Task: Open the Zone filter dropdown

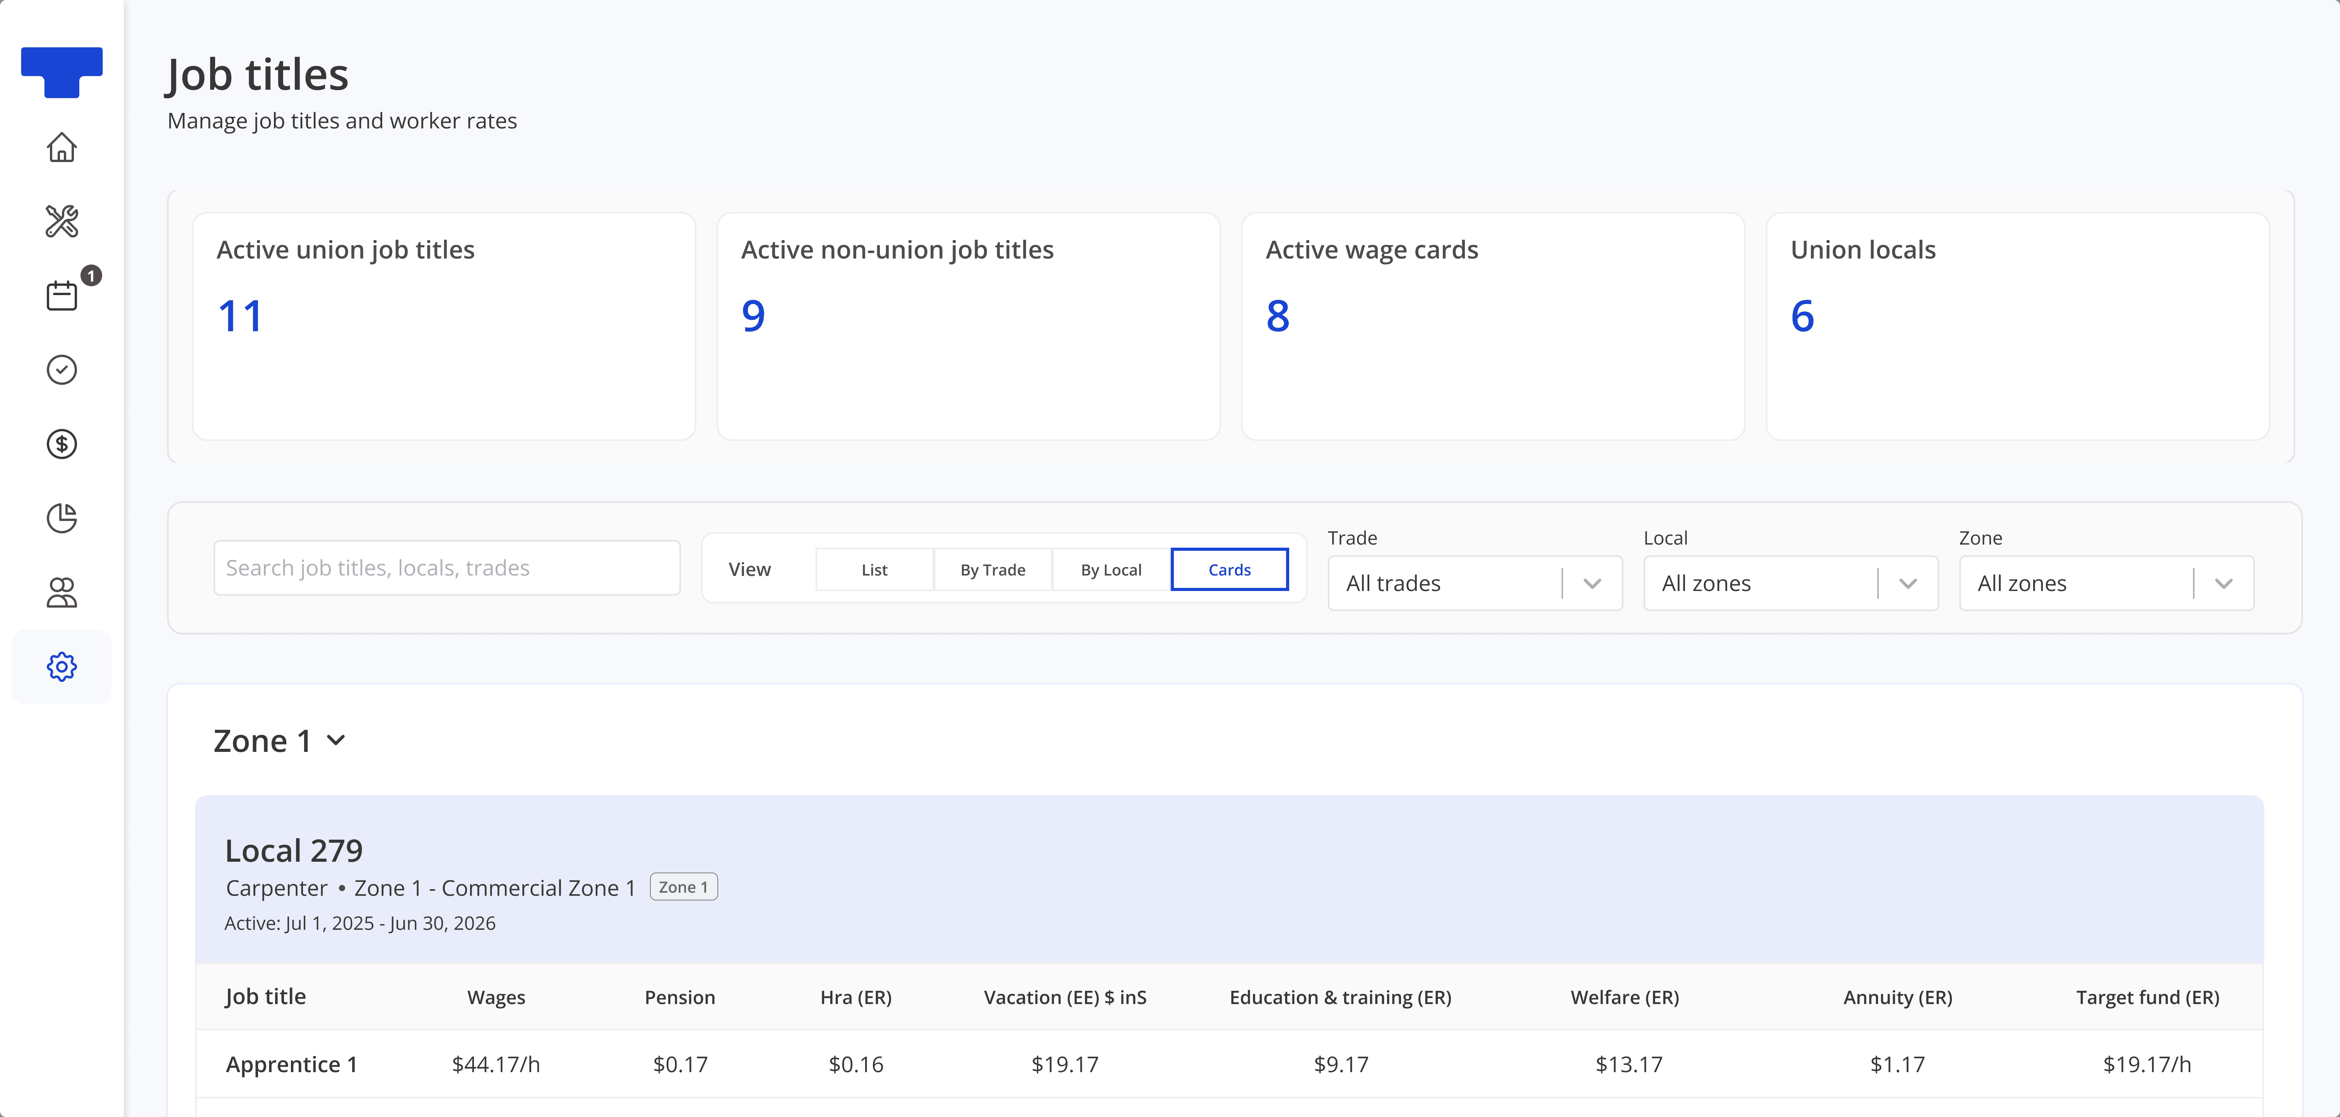Action: [2106, 583]
